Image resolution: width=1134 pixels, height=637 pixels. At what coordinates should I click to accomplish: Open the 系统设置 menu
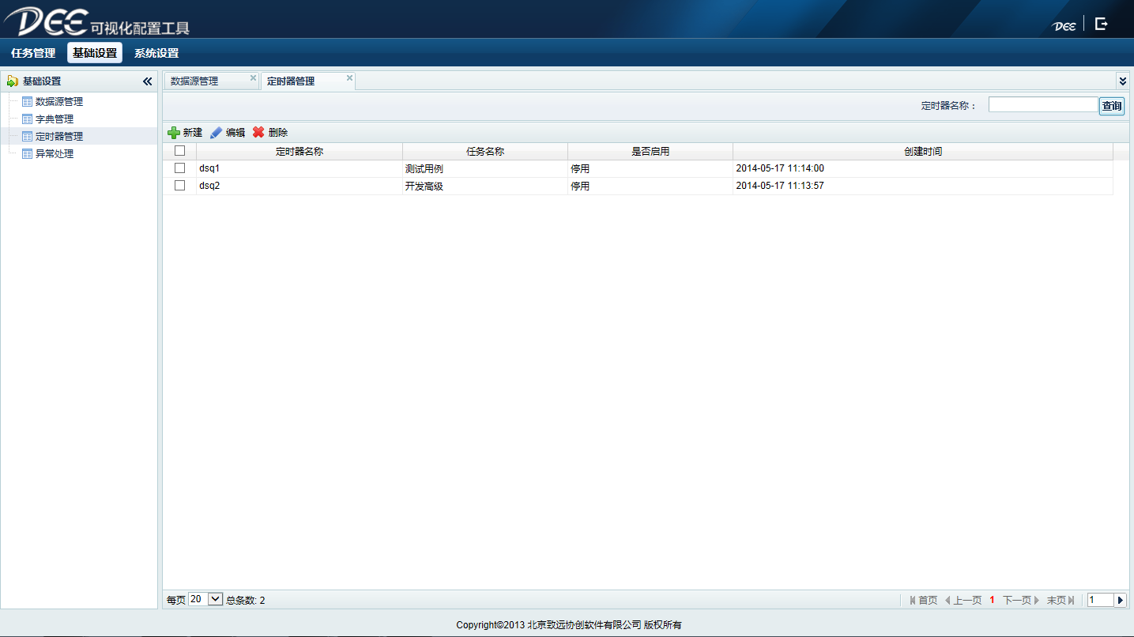tap(156, 53)
